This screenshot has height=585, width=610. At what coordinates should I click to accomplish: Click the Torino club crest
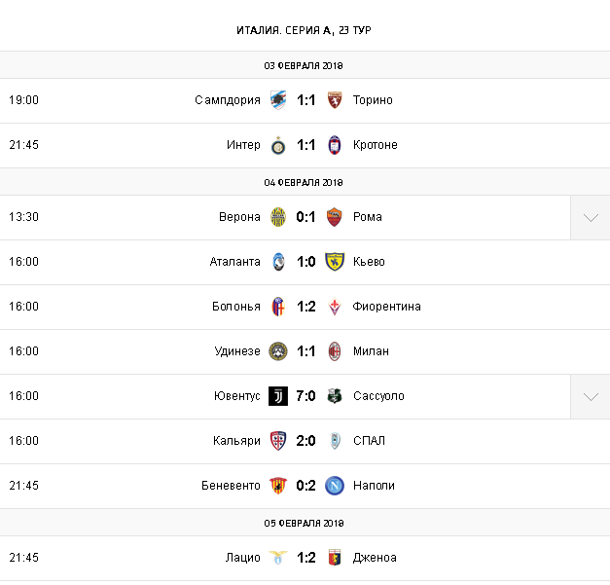335,100
